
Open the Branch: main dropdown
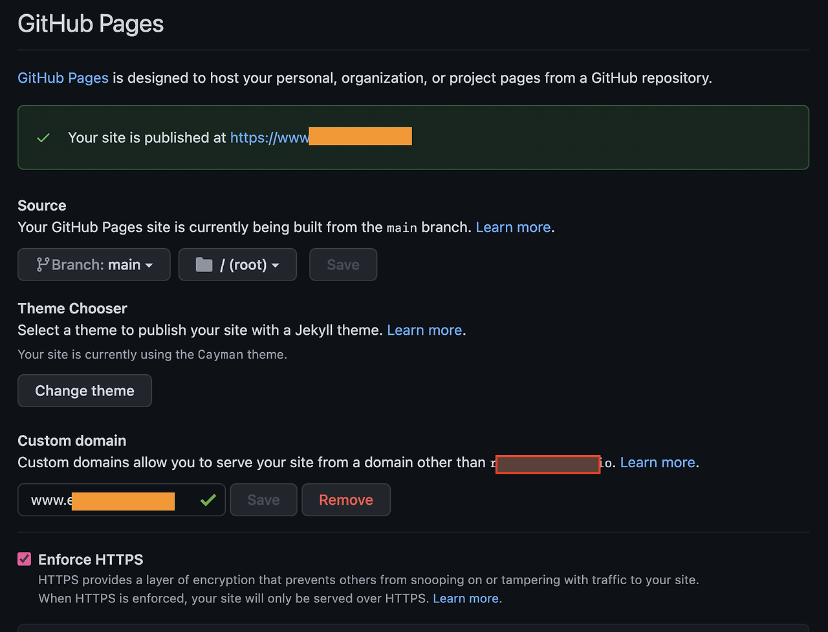(x=94, y=264)
